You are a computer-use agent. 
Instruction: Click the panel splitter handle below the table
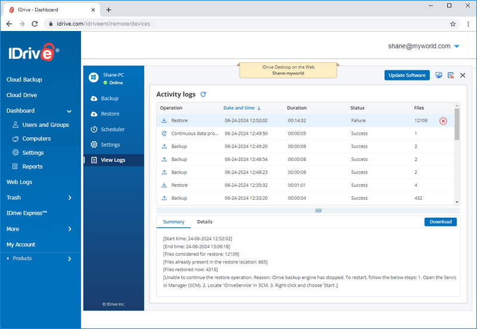coord(318,210)
